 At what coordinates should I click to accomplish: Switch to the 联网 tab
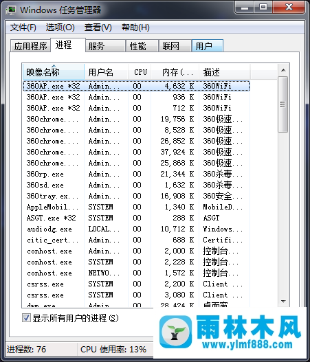point(175,46)
